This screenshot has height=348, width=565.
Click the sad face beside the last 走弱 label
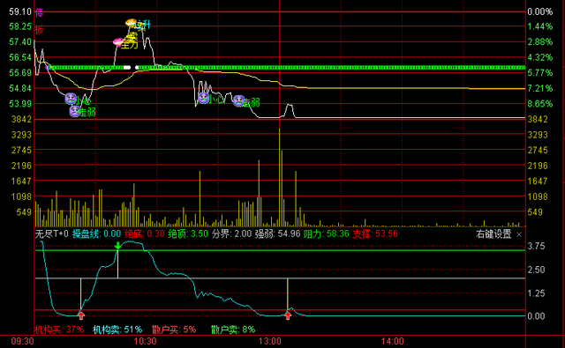click(239, 101)
